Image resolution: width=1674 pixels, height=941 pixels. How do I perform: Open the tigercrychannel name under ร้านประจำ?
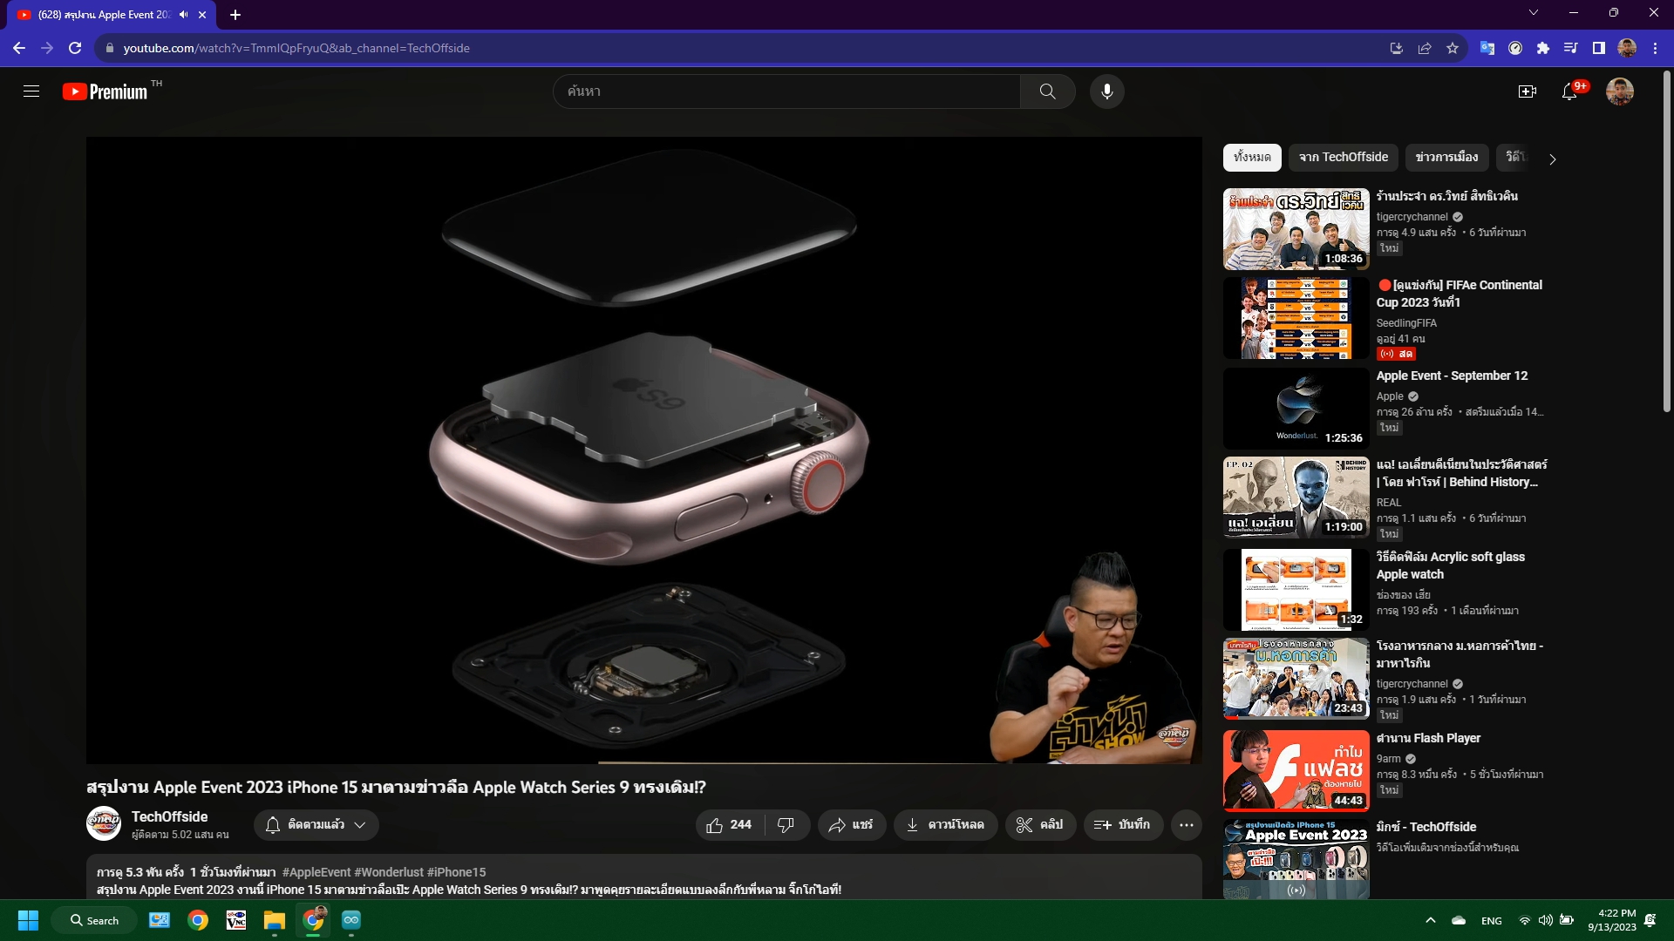point(1412,217)
